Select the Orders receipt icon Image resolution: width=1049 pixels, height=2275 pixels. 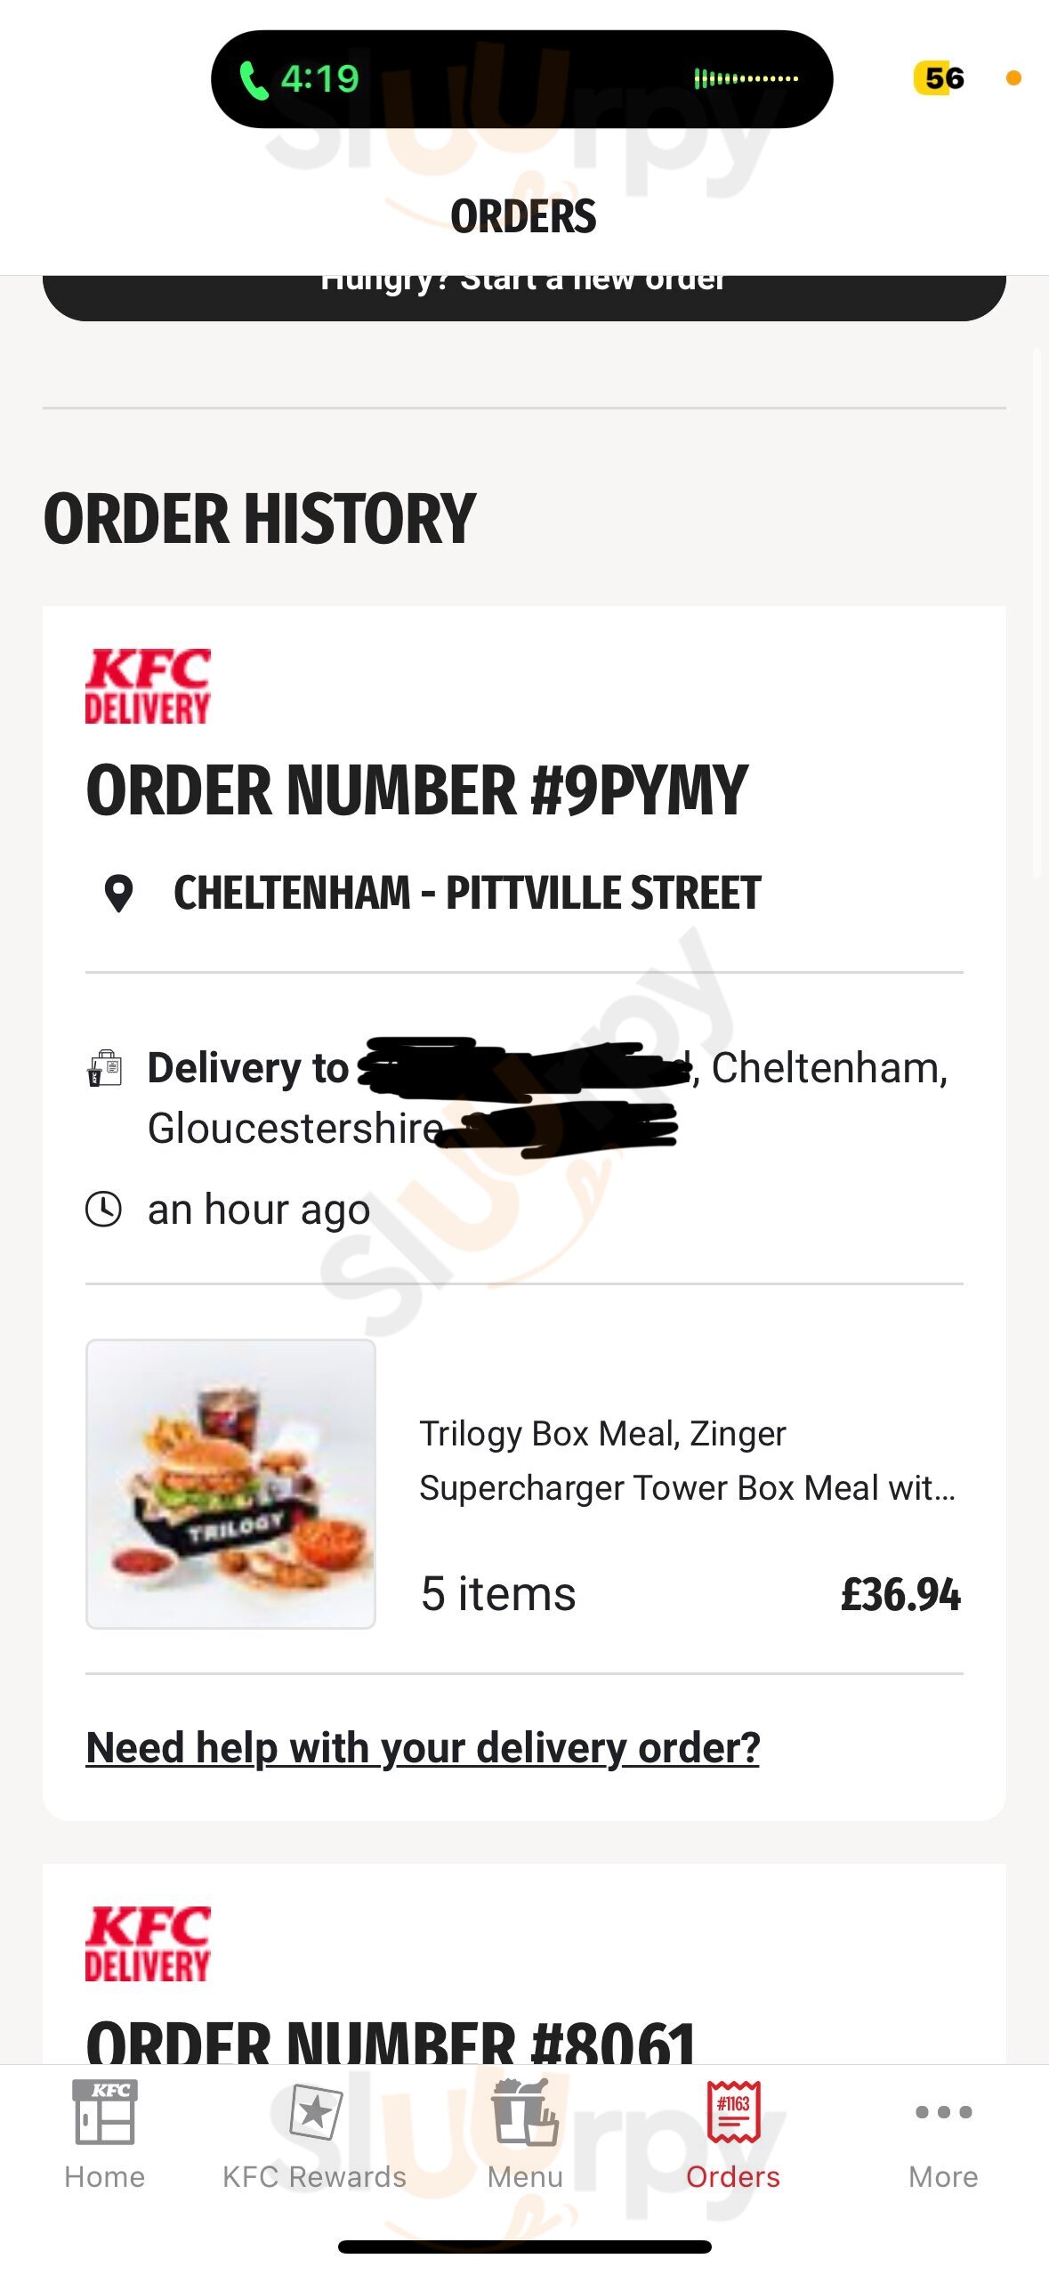tap(733, 2111)
